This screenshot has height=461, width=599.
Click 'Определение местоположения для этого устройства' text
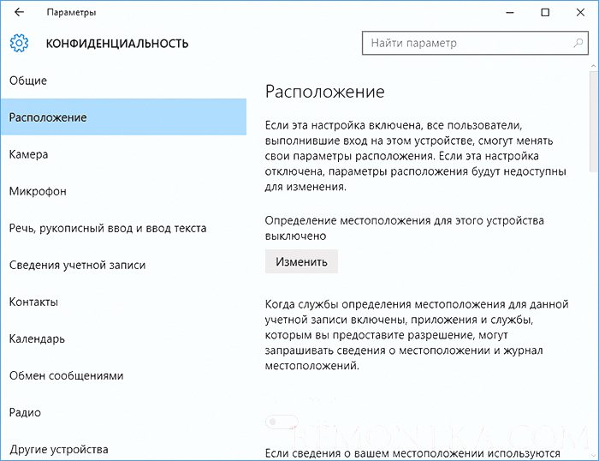pyautogui.click(x=405, y=221)
